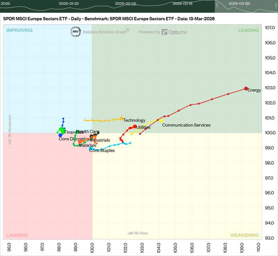Click the 2026-02-18 timeline date
This screenshot has height=256, width=278.
pos(183,3)
